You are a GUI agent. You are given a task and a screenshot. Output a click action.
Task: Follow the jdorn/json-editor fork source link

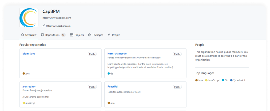click(x=44, y=90)
